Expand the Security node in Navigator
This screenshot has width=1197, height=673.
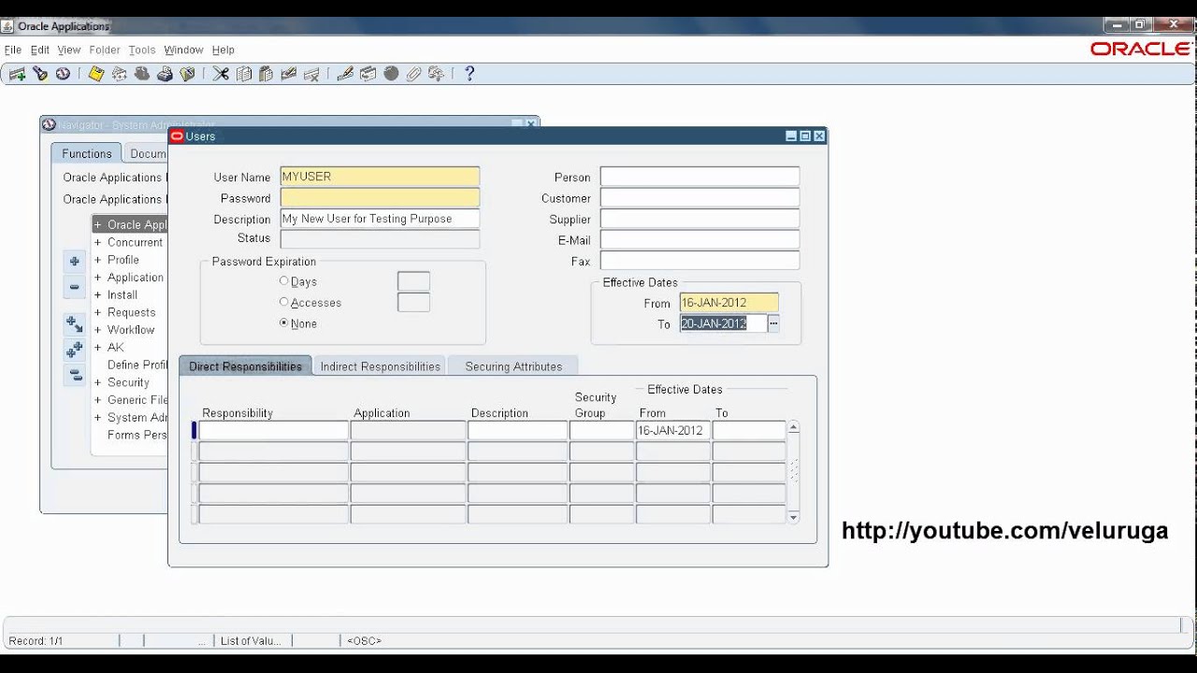point(97,382)
